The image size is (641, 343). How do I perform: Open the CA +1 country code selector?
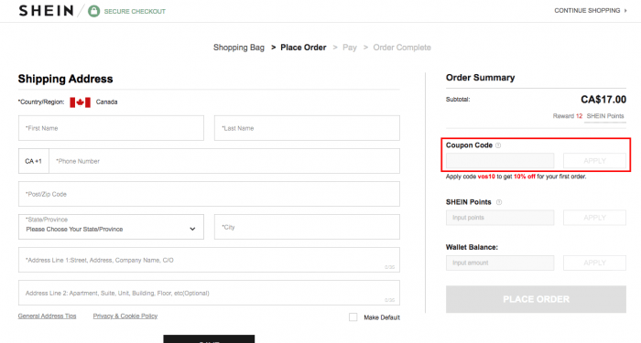34,161
